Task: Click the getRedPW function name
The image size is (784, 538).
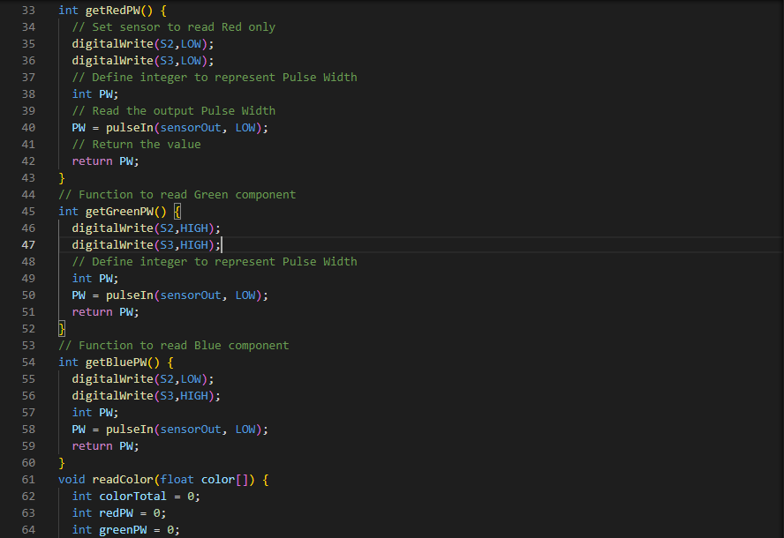Action: [116, 11]
